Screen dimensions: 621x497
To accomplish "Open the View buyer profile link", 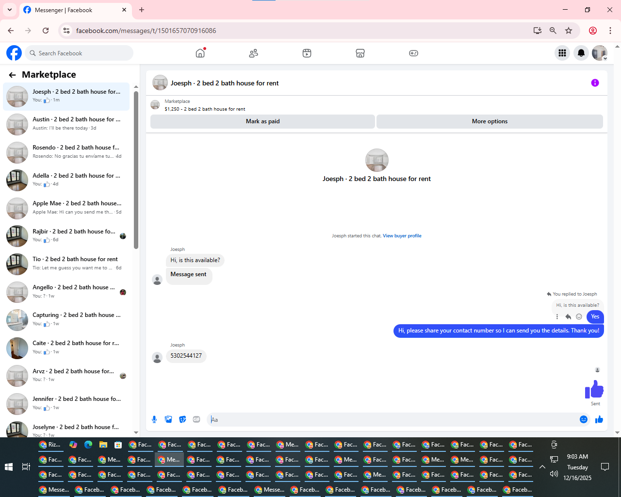I will pyautogui.click(x=402, y=236).
